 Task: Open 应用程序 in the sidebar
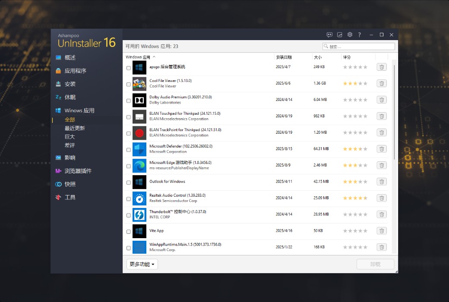[75, 71]
